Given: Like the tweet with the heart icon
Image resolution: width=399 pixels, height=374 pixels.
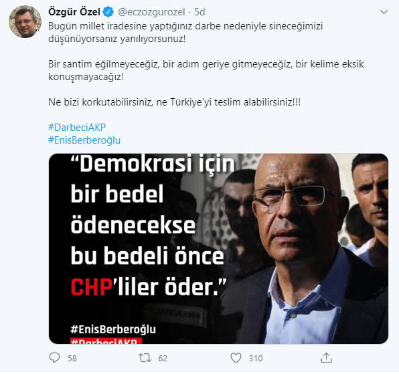Looking at the screenshot, I should tap(236, 358).
